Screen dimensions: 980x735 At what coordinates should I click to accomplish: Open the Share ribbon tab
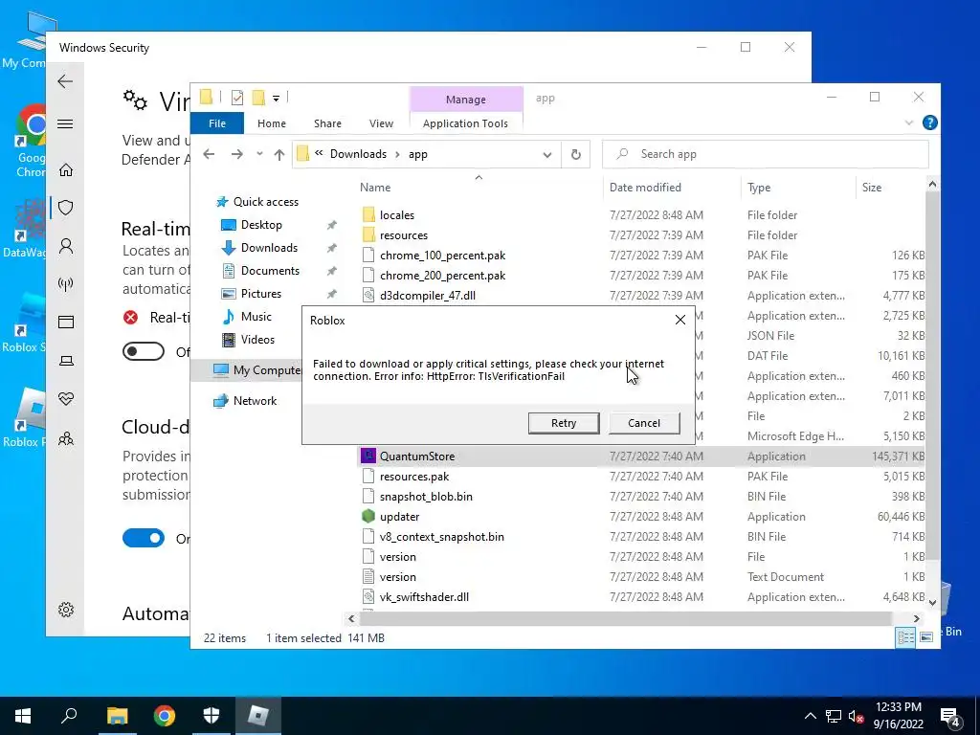tap(327, 123)
